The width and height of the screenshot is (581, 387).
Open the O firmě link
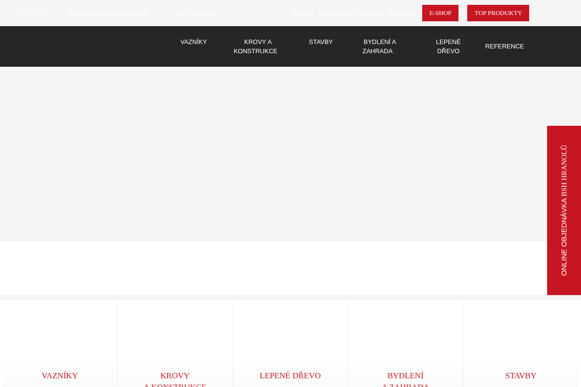302,13
